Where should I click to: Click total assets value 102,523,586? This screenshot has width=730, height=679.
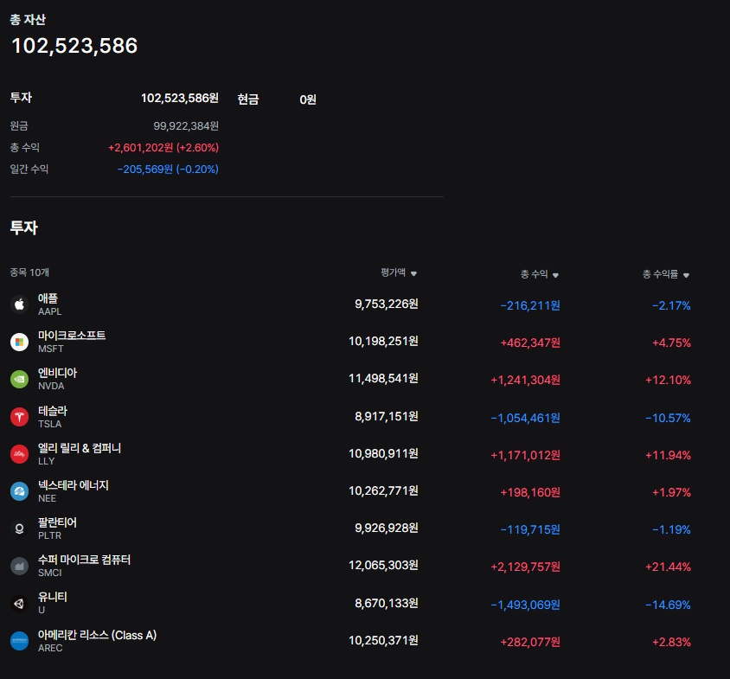point(74,46)
